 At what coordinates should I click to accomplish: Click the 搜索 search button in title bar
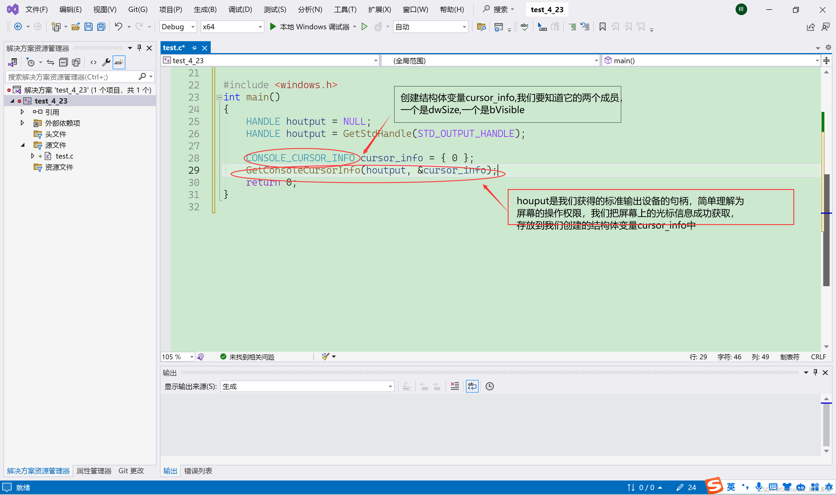498,9
